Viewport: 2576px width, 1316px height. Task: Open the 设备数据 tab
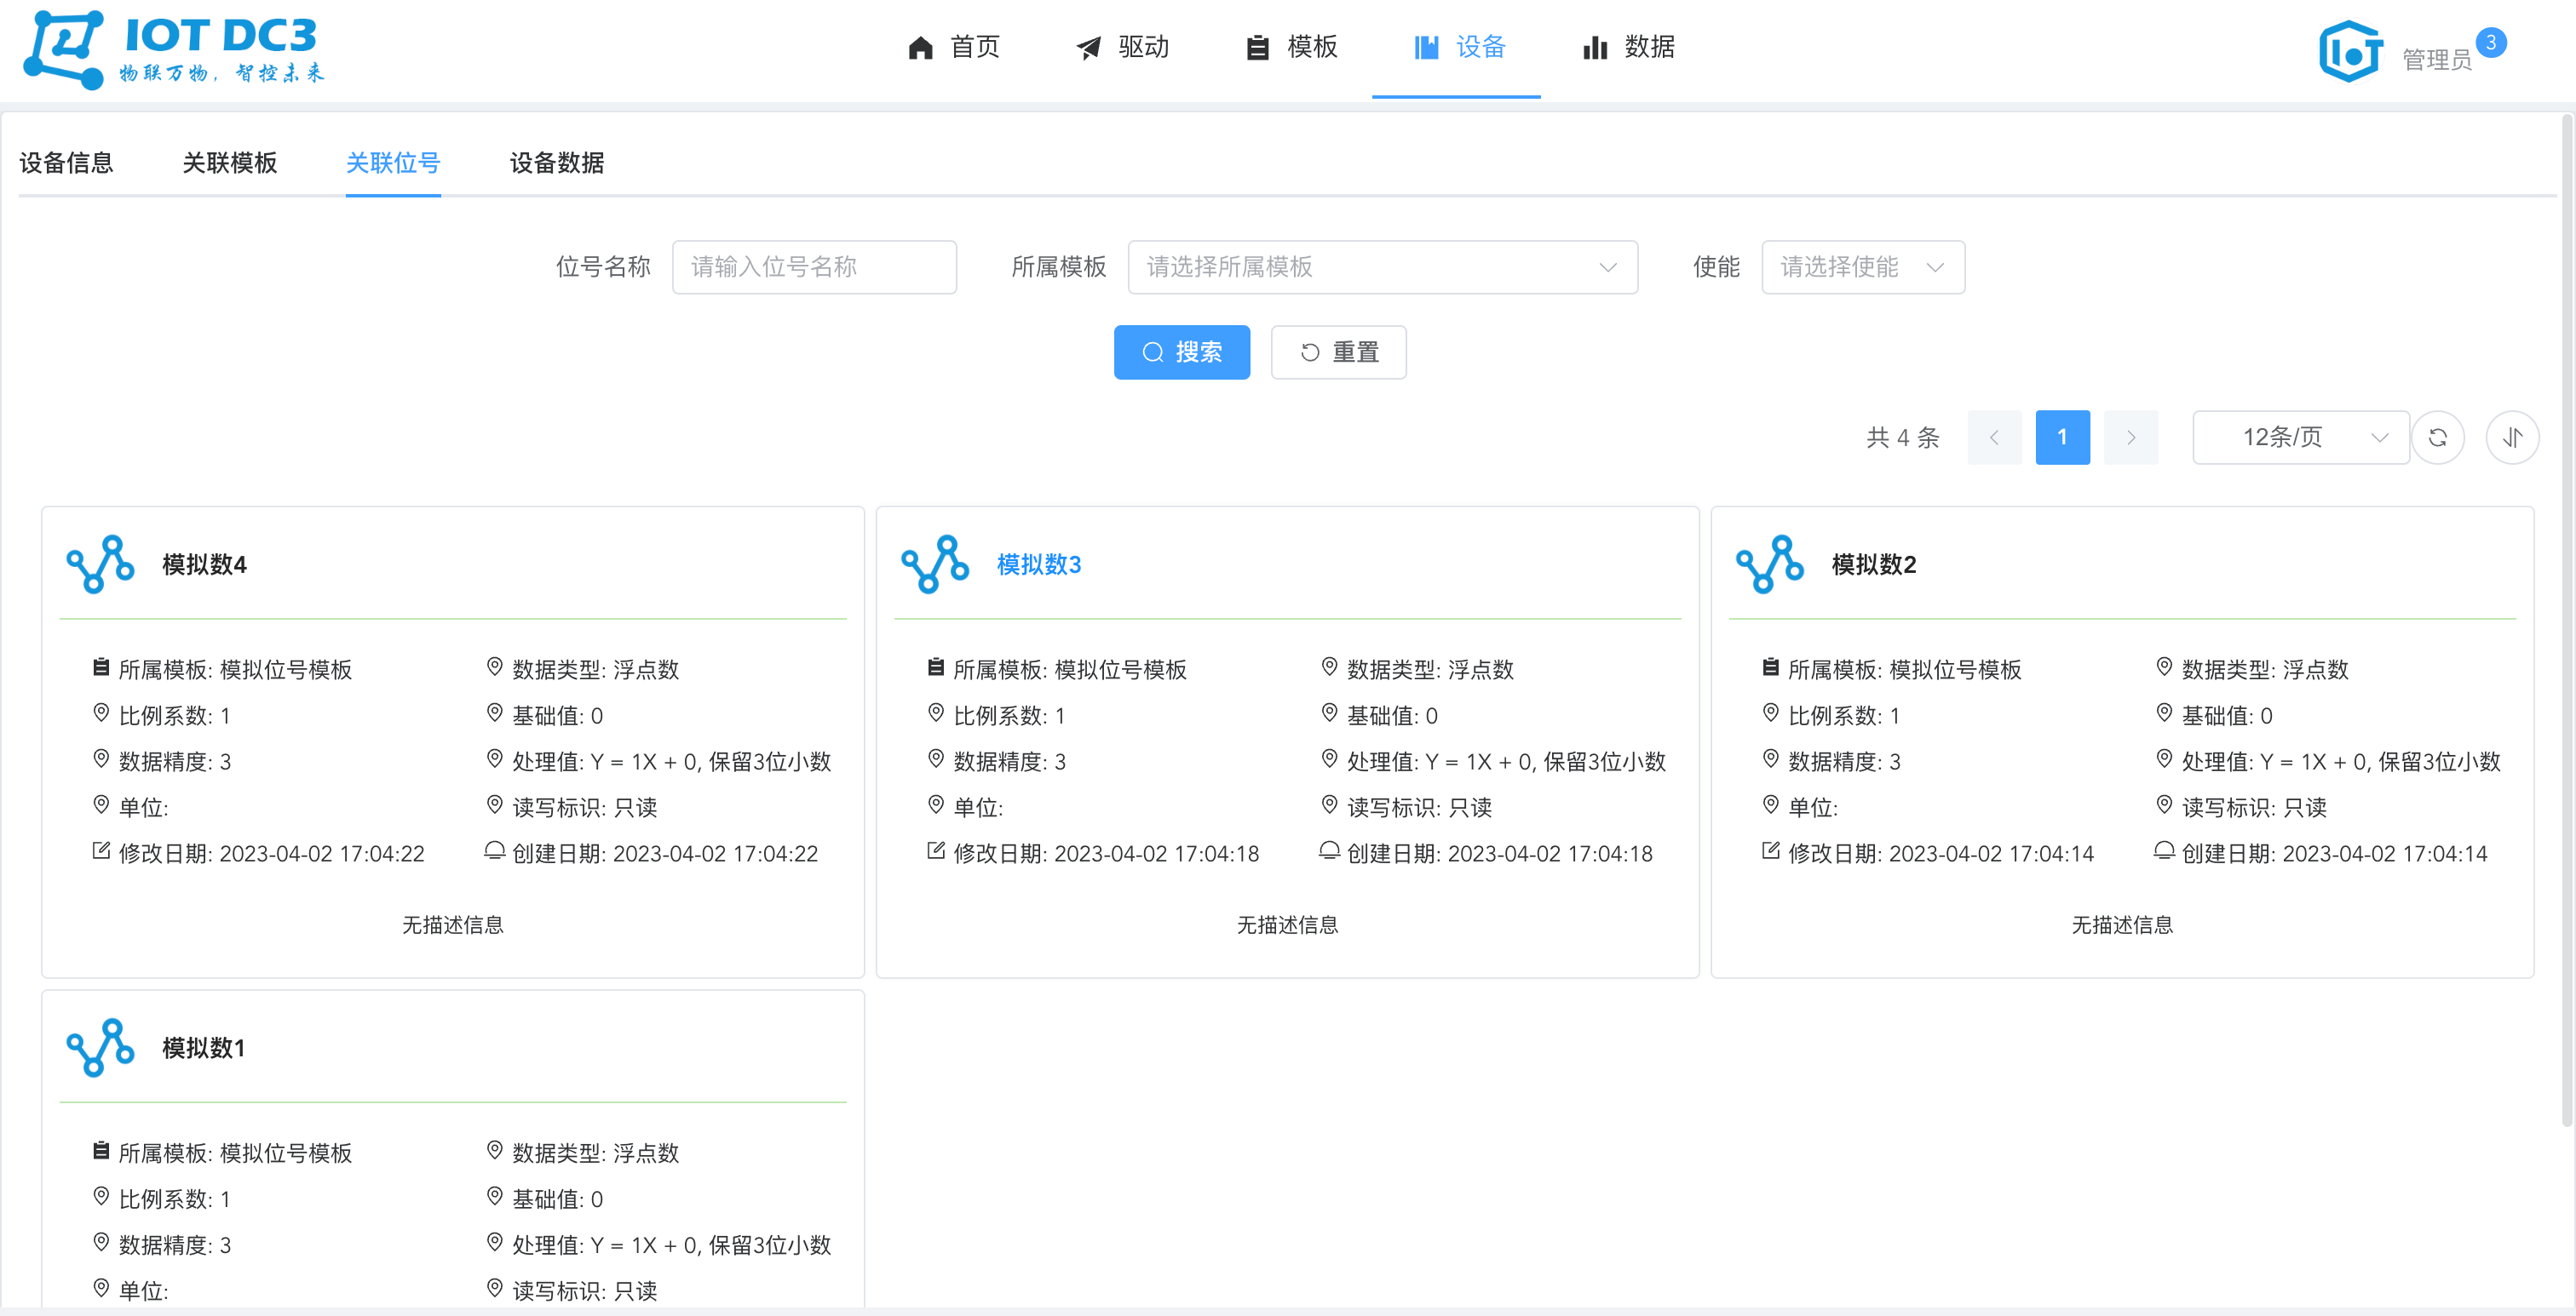(x=555, y=163)
